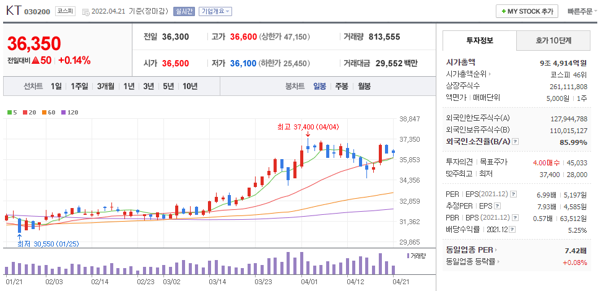
Task: Open help icon next to PER EPS(2021.12)
Action: point(514,195)
